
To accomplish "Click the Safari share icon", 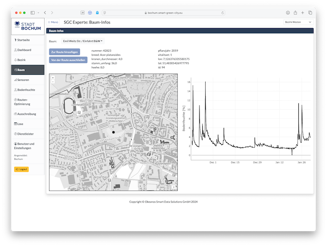I will (295, 13).
